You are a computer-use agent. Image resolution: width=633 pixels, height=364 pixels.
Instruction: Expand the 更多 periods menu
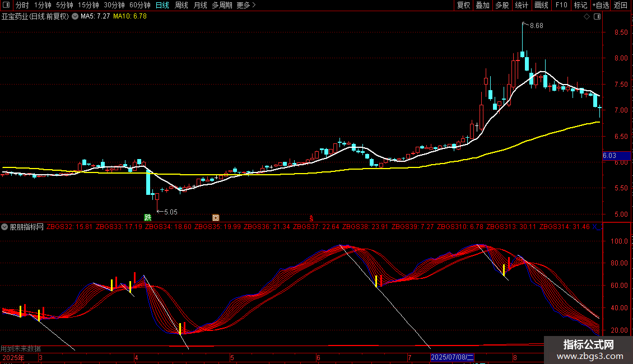tap(246, 5)
